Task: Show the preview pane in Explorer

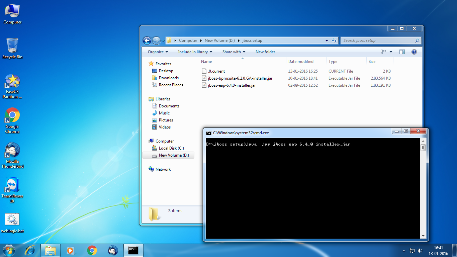Action: click(x=402, y=52)
